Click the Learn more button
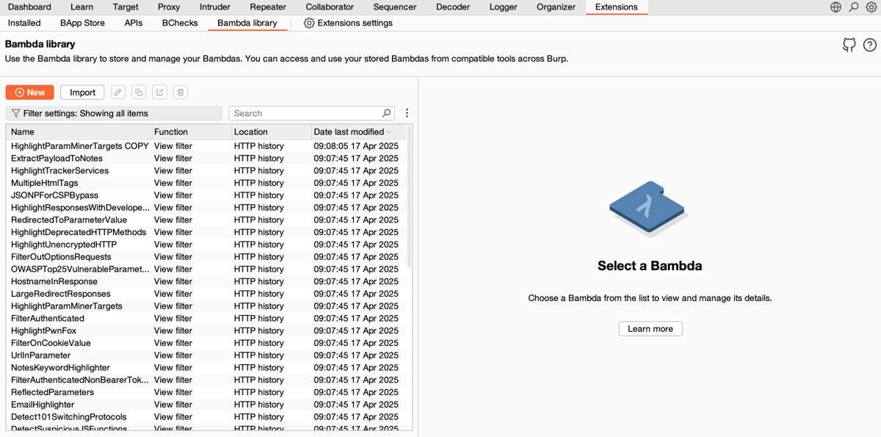Image resolution: width=881 pixels, height=437 pixels. [x=650, y=329]
